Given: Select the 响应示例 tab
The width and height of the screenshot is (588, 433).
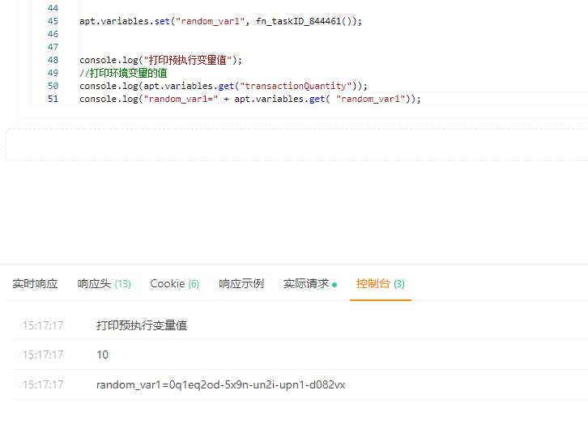Looking at the screenshot, I should (x=241, y=284).
